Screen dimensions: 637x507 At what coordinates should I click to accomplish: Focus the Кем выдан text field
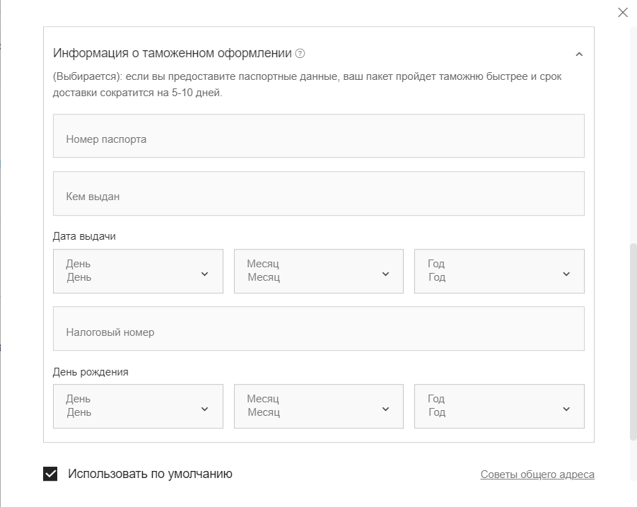click(318, 193)
